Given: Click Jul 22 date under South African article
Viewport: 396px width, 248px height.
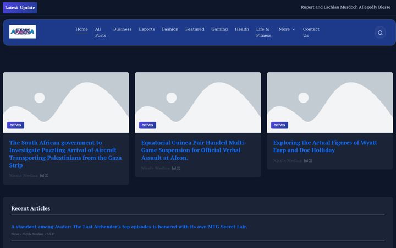Looking at the screenshot, I should tap(44, 175).
